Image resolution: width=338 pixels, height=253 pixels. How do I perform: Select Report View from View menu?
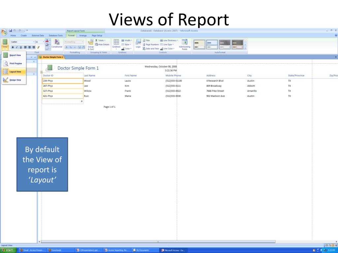14,55
